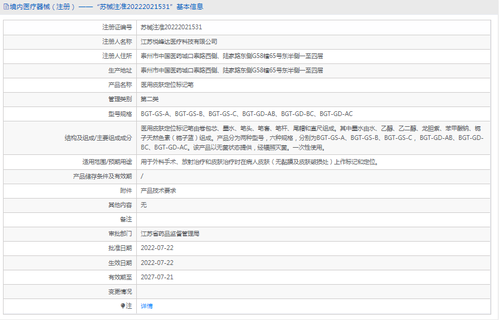Select management class value 第二类
The width and height of the screenshot is (499, 320).
(149, 99)
